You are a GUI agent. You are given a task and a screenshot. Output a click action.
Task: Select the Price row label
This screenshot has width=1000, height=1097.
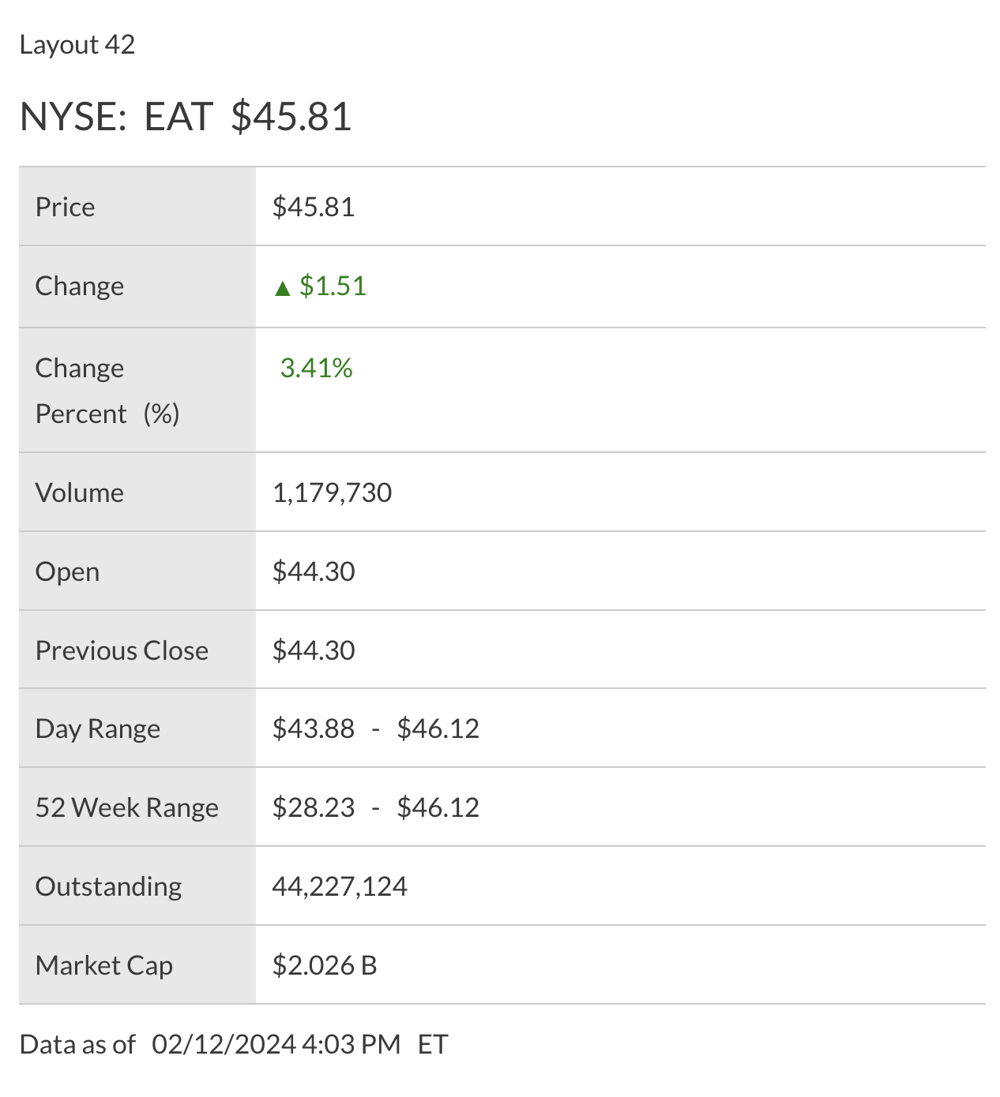click(x=66, y=207)
